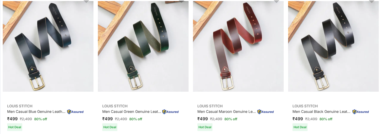The image size is (381, 134).
Task: Click Hot Deal tag under green belt
Action: pos(110,127)
